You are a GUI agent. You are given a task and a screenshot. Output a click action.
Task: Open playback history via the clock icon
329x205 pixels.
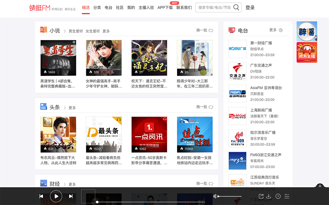(x=278, y=196)
